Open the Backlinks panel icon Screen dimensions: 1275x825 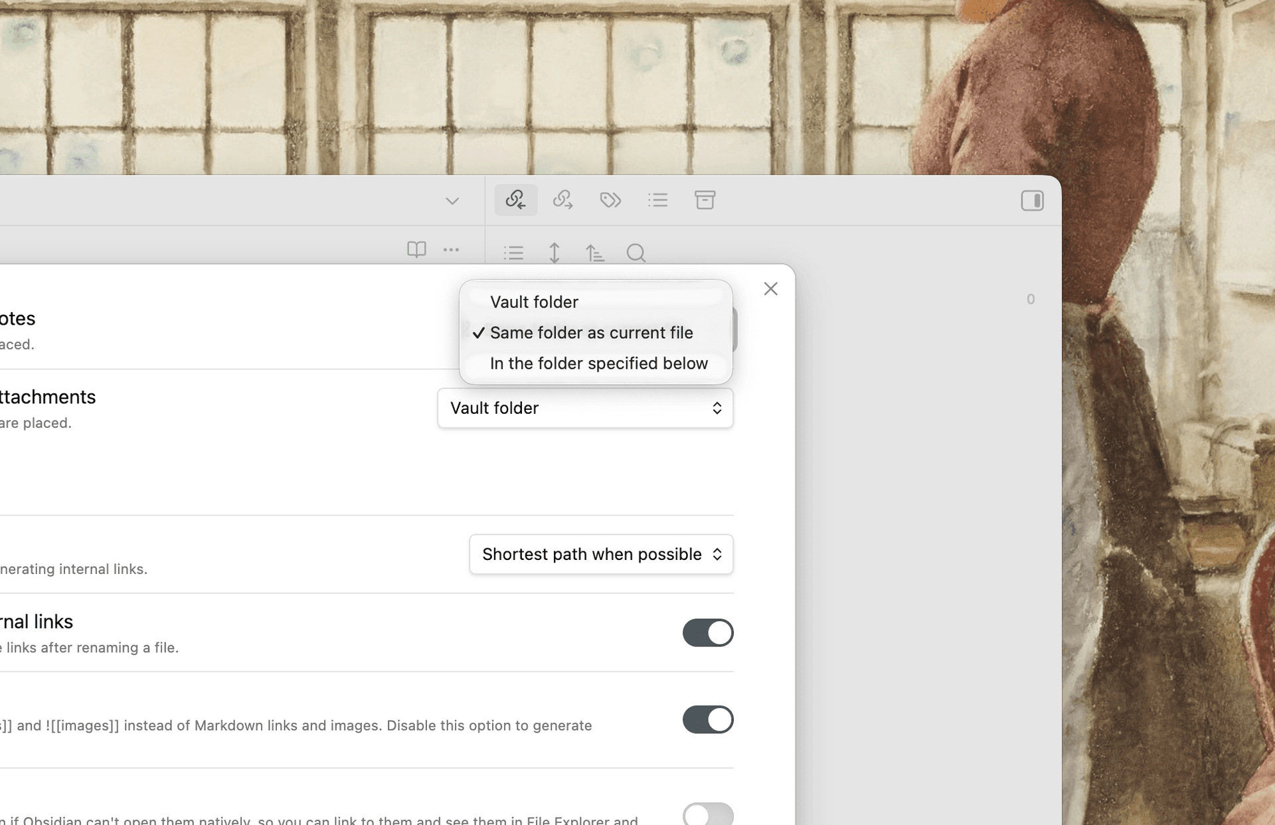[x=515, y=200]
